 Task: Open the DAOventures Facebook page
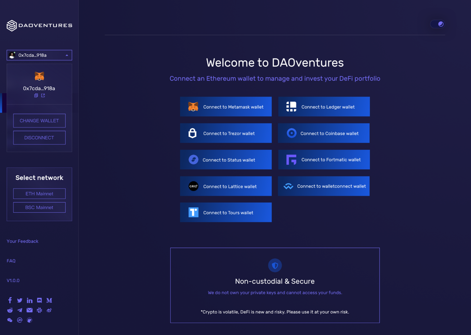point(10,300)
